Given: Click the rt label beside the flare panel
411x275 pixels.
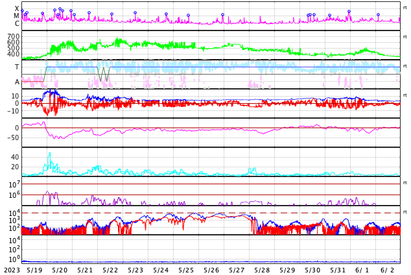Looking at the screenshot, I should coord(405,8).
